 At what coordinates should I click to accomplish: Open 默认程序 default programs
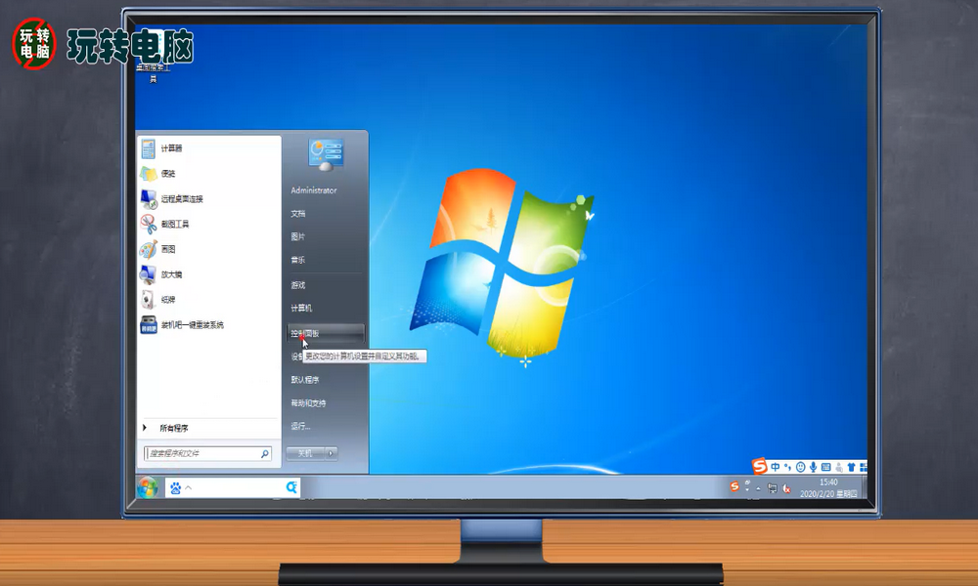pyautogui.click(x=305, y=380)
